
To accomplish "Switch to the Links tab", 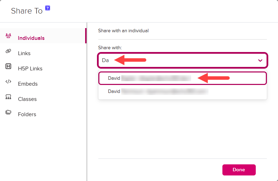I will click(24, 53).
